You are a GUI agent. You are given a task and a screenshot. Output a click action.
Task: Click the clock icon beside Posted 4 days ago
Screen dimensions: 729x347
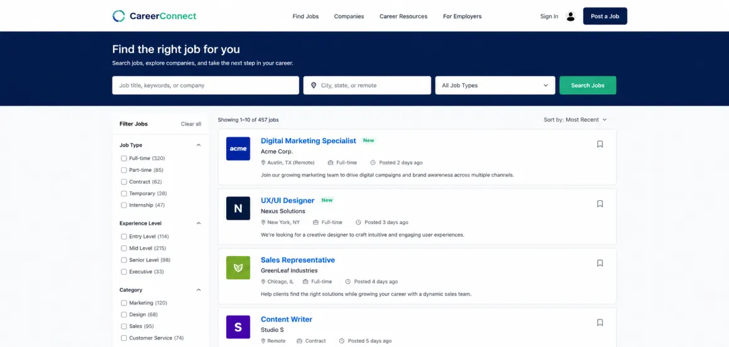pos(348,282)
